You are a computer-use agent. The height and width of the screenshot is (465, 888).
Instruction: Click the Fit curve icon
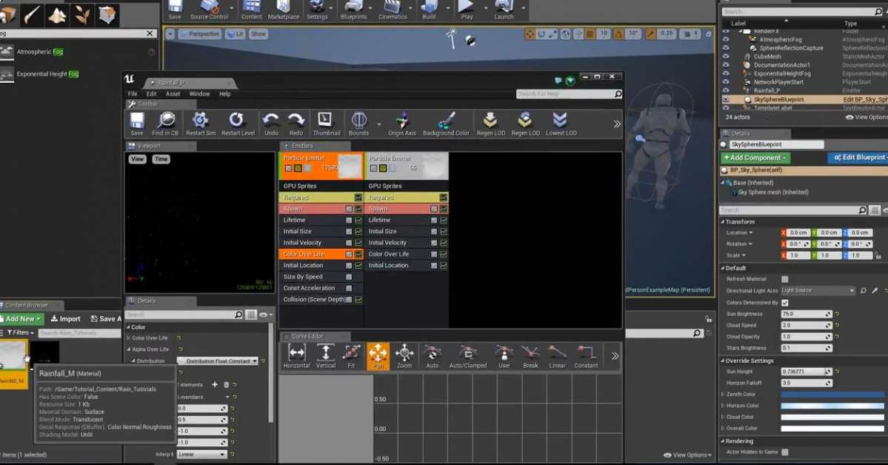[351, 356]
